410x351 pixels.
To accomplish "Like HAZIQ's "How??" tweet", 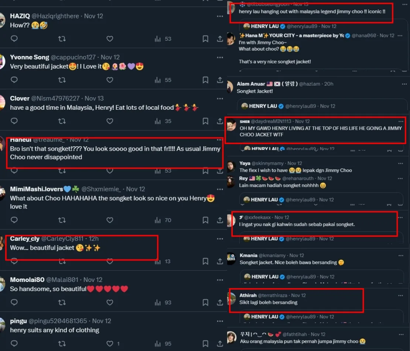I will pyautogui.click(x=110, y=39).
